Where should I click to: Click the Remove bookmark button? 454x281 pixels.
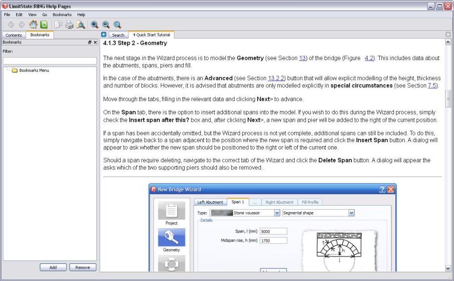click(x=83, y=267)
